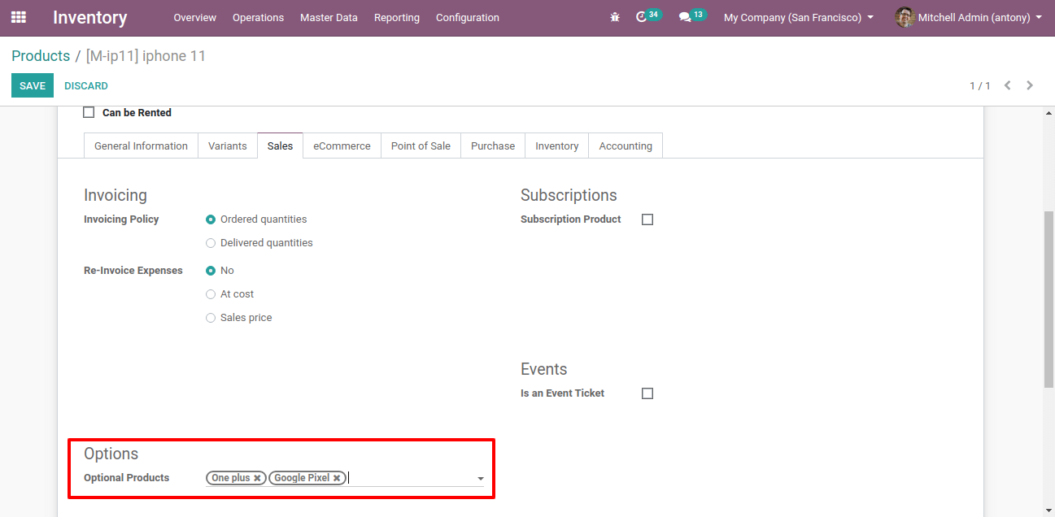Open the Overview menu

[x=194, y=17]
